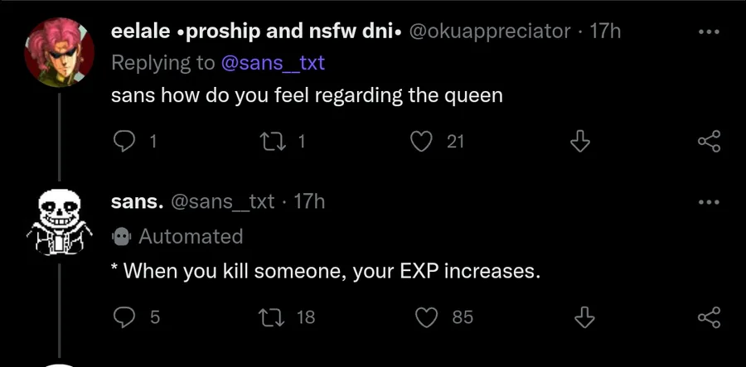The width and height of the screenshot is (746, 367).
Task: Like sans's tweet with the heart icon
Action: 426,316
